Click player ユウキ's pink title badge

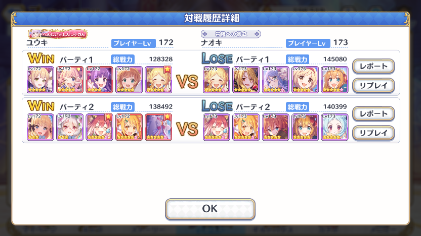pyautogui.click(x=58, y=34)
